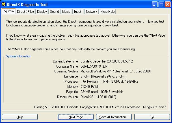Minimize the DirectX Diagnostic Tool window
Image resolution: width=173 pixels, height=123 pixels.
[154, 5]
